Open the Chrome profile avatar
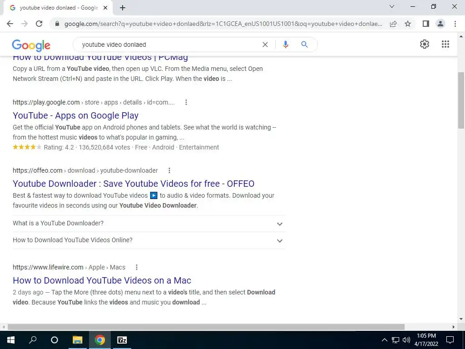 [440, 24]
